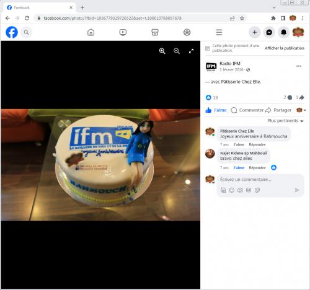Zoom out of the photo

pos(177,51)
